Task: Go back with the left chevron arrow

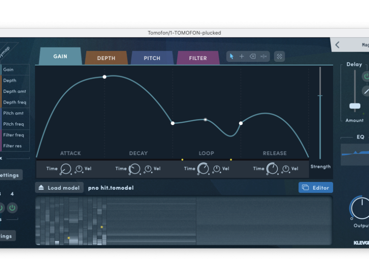Action: click(337, 45)
